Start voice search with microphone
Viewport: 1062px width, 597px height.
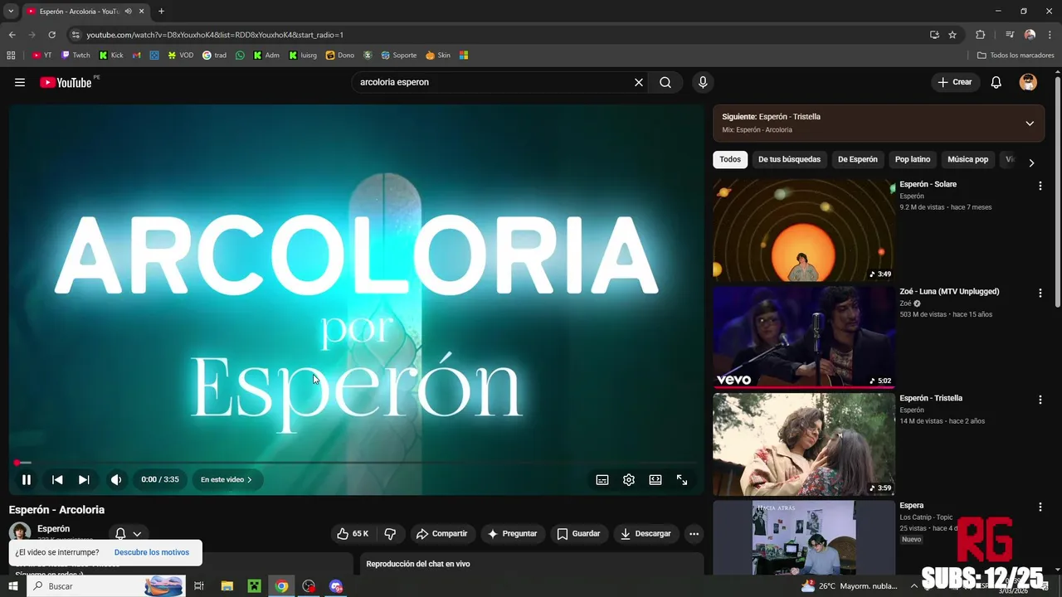(x=703, y=82)
